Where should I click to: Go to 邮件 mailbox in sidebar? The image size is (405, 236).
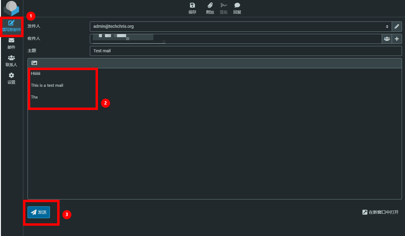11,44
